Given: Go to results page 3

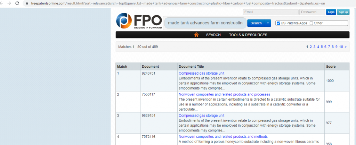Looking at the screenshot, I should tap(314, 47).
